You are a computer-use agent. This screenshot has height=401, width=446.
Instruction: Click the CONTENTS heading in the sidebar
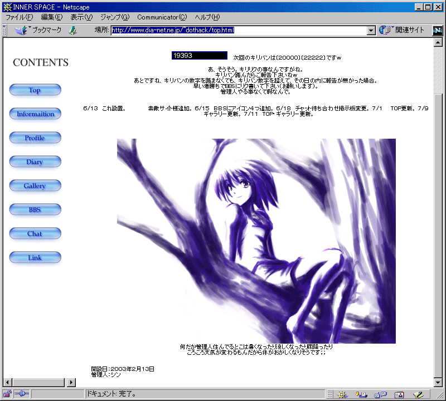click(x=41, y=62)
